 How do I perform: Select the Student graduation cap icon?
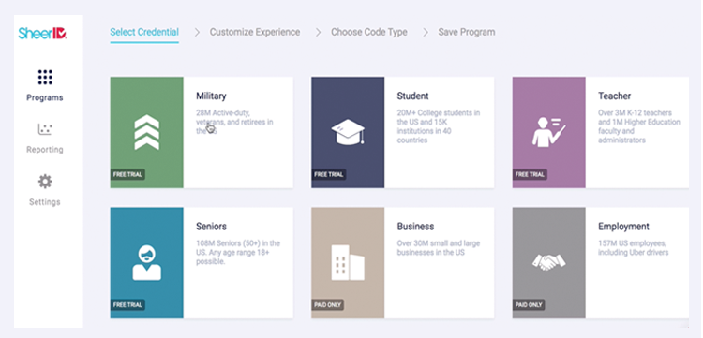[348, 132]
